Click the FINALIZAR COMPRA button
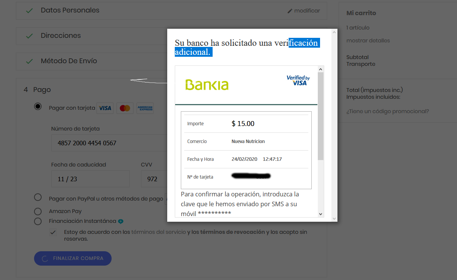Image resolution: width=457 pixels, height=280 pixels. (73, 258)
